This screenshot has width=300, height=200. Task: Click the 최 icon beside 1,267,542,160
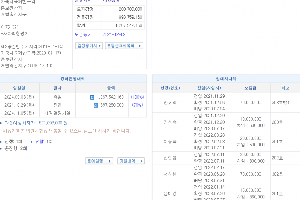tap(92, 97)
